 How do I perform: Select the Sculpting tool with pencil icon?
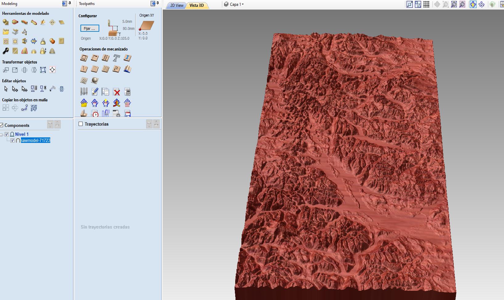[x=43, y=22]
